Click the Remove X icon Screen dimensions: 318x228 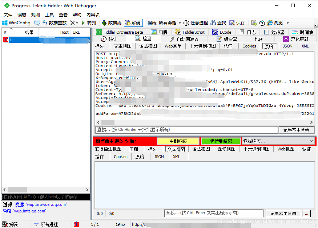[x=72, y=23]
